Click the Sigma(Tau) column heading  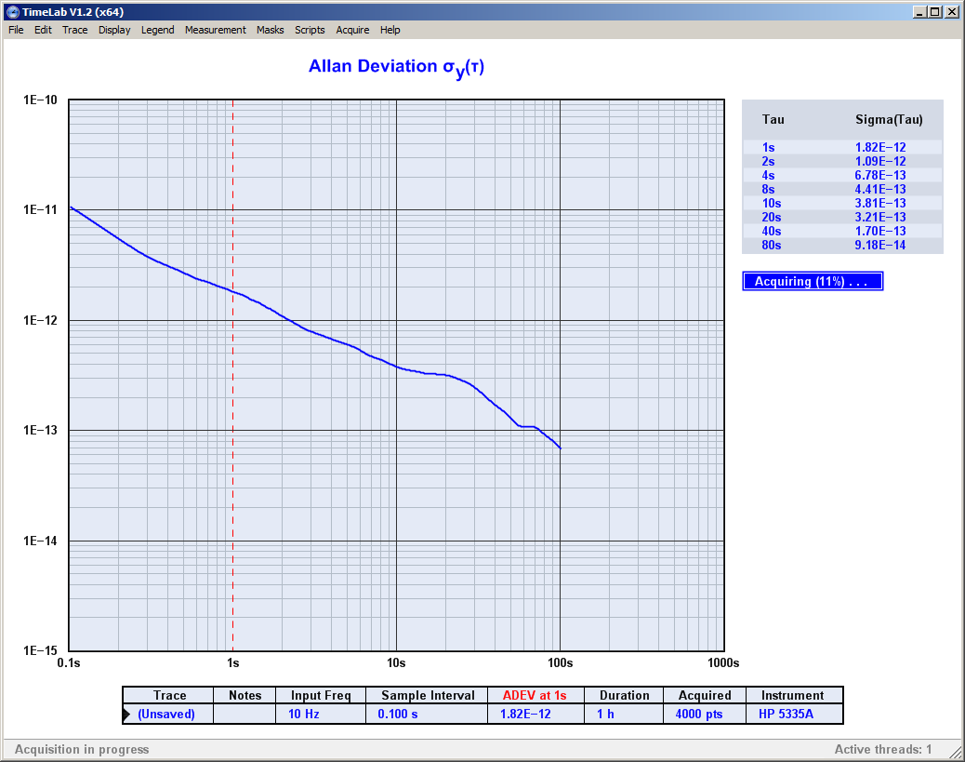tap(889, 119)
